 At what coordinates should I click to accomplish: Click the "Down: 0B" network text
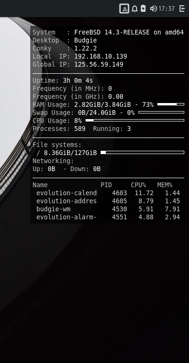86,169
